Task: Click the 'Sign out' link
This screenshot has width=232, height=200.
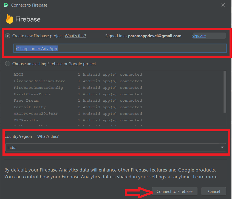Action: point(199,36)
